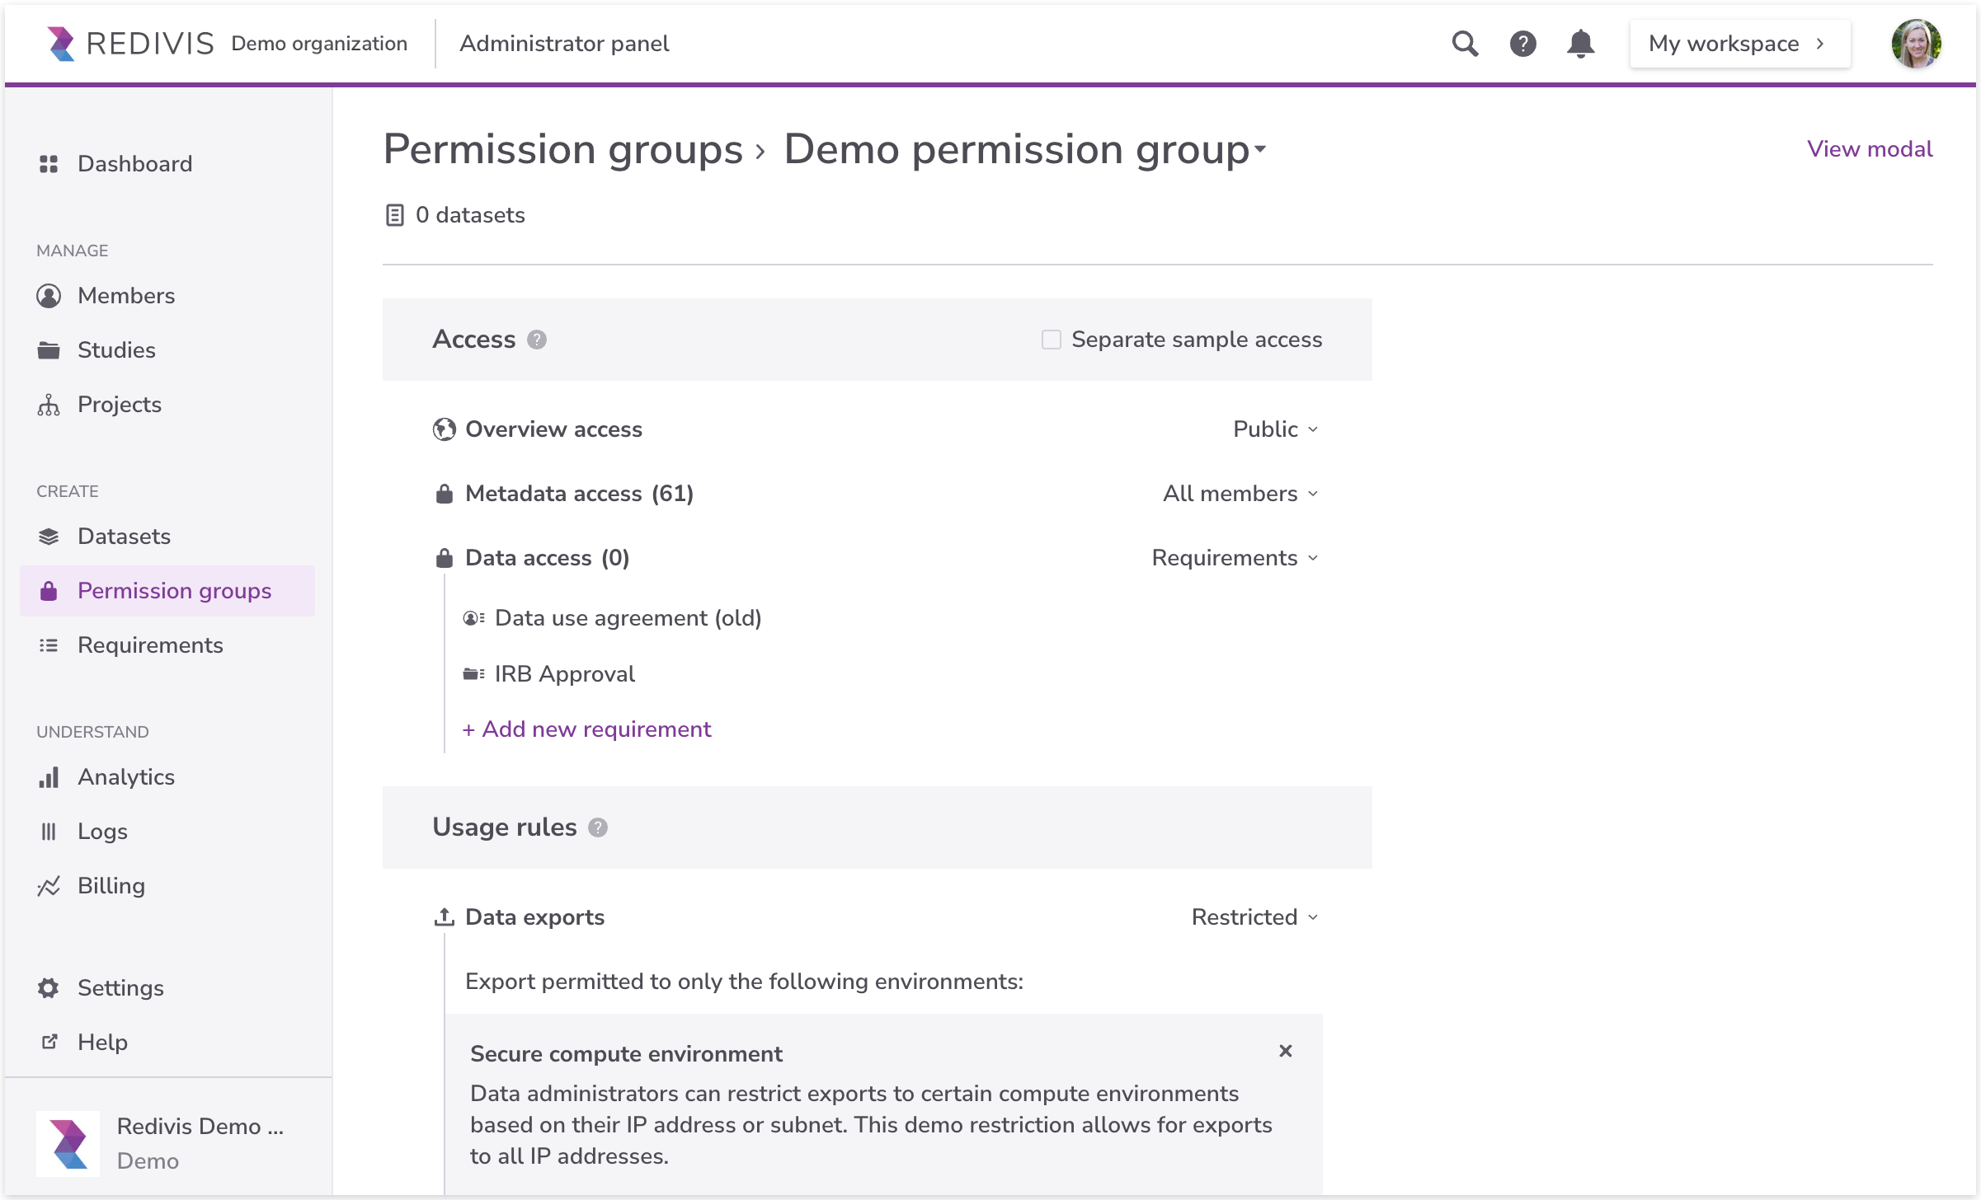This screenshot has height=1200, width=1981.
Task: Open the Data exports Restricted dropdown
Action: click(x=1255, y=917)
